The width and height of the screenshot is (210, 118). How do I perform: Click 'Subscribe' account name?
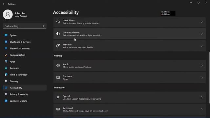(20, 13)
